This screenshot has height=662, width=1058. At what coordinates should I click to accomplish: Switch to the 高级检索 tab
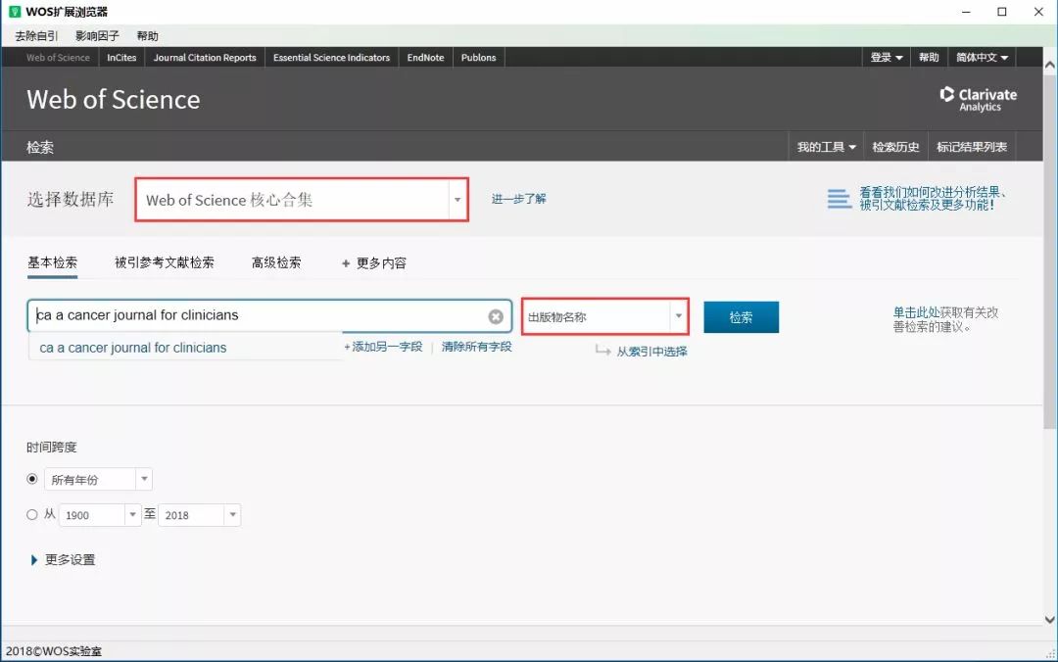click(x=276, y=262)
